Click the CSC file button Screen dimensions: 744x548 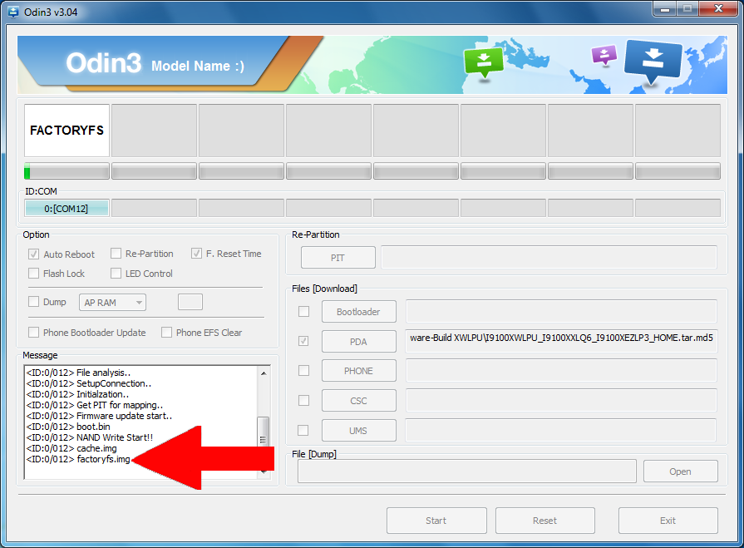click(359, 401)
